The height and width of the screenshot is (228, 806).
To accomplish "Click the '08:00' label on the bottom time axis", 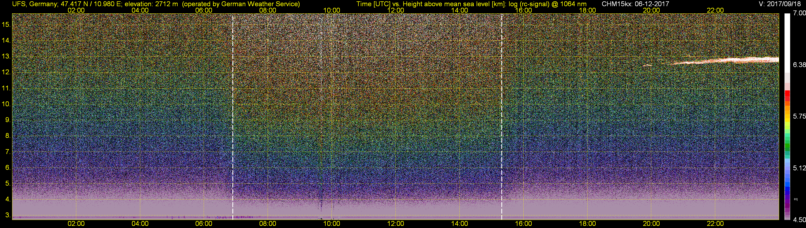I will click(x=268, y=224).
